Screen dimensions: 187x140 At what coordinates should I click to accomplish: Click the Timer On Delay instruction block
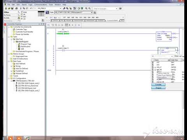coord(164,36)
